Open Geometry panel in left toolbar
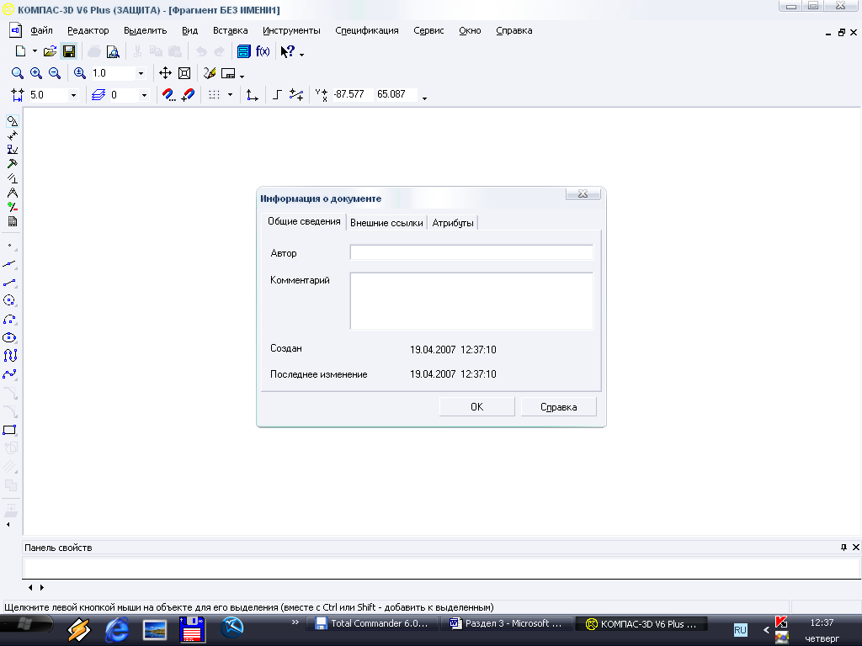Viewport: 862px width, 646px height. pos(12,121)
